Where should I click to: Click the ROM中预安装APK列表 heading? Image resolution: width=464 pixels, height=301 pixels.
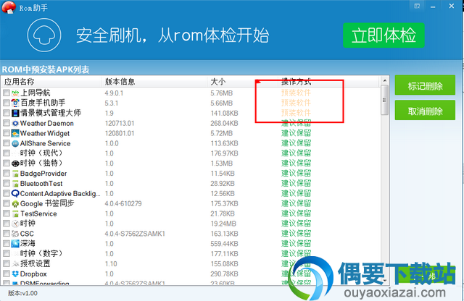(x=46, y=69)
